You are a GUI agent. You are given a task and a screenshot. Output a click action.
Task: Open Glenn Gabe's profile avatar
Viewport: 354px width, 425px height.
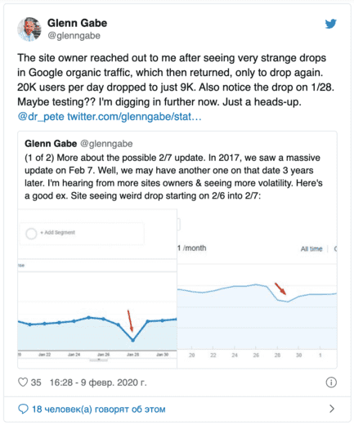[29, 29]
